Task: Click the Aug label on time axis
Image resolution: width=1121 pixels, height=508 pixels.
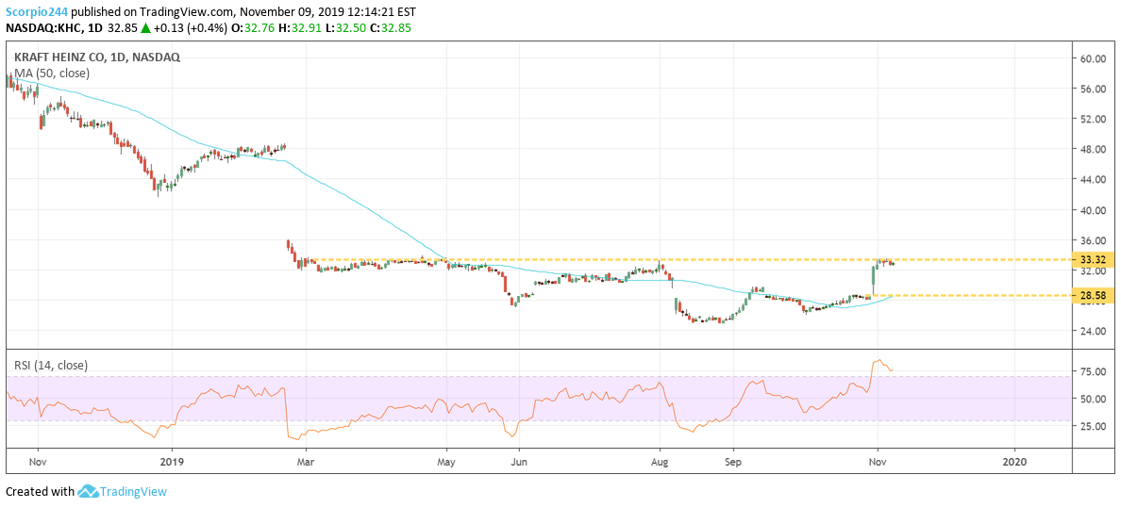Action: (660, 462)
